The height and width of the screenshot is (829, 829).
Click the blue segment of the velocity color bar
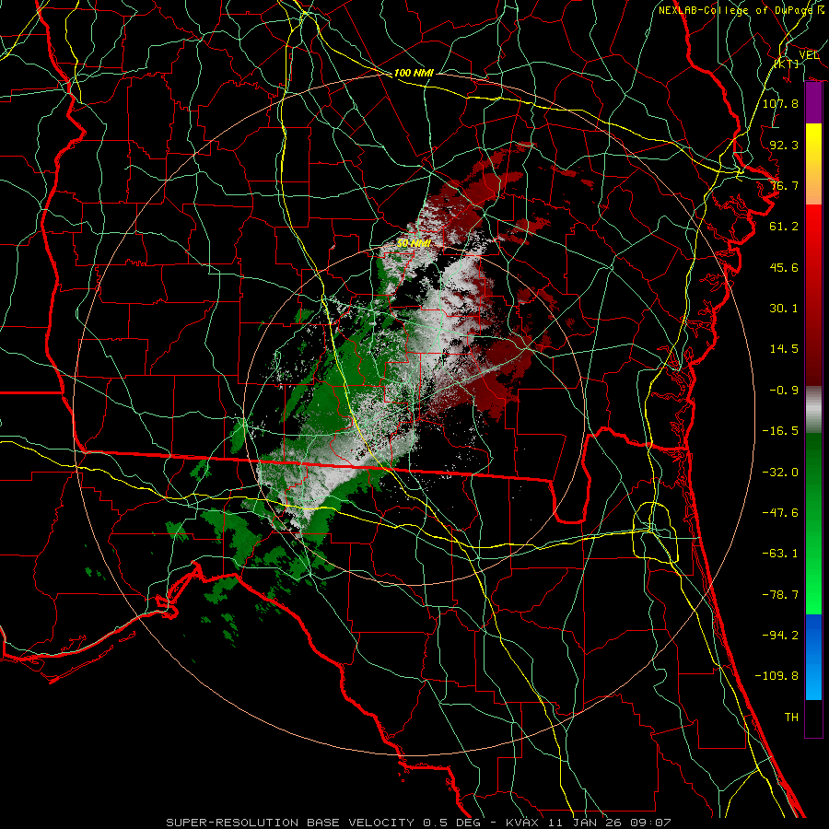tap(813, 657)
